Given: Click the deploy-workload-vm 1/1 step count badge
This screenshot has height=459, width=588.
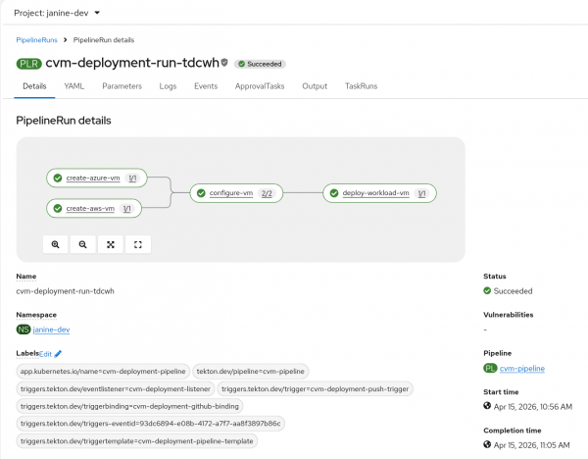Looking at the screenshot, I should tap(421, 193).
